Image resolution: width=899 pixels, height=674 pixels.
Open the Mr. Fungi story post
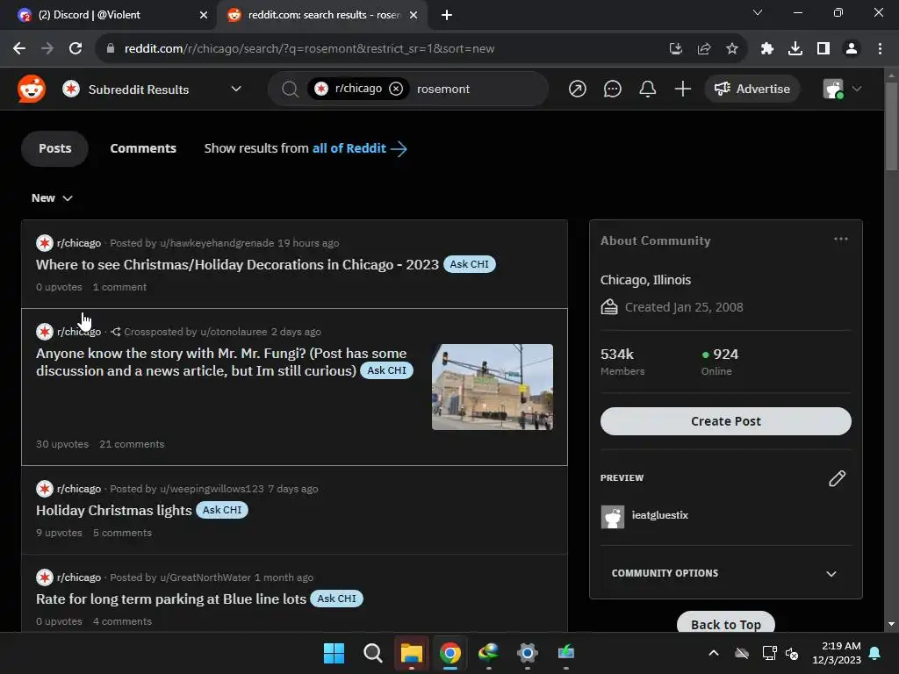point(220,362)
